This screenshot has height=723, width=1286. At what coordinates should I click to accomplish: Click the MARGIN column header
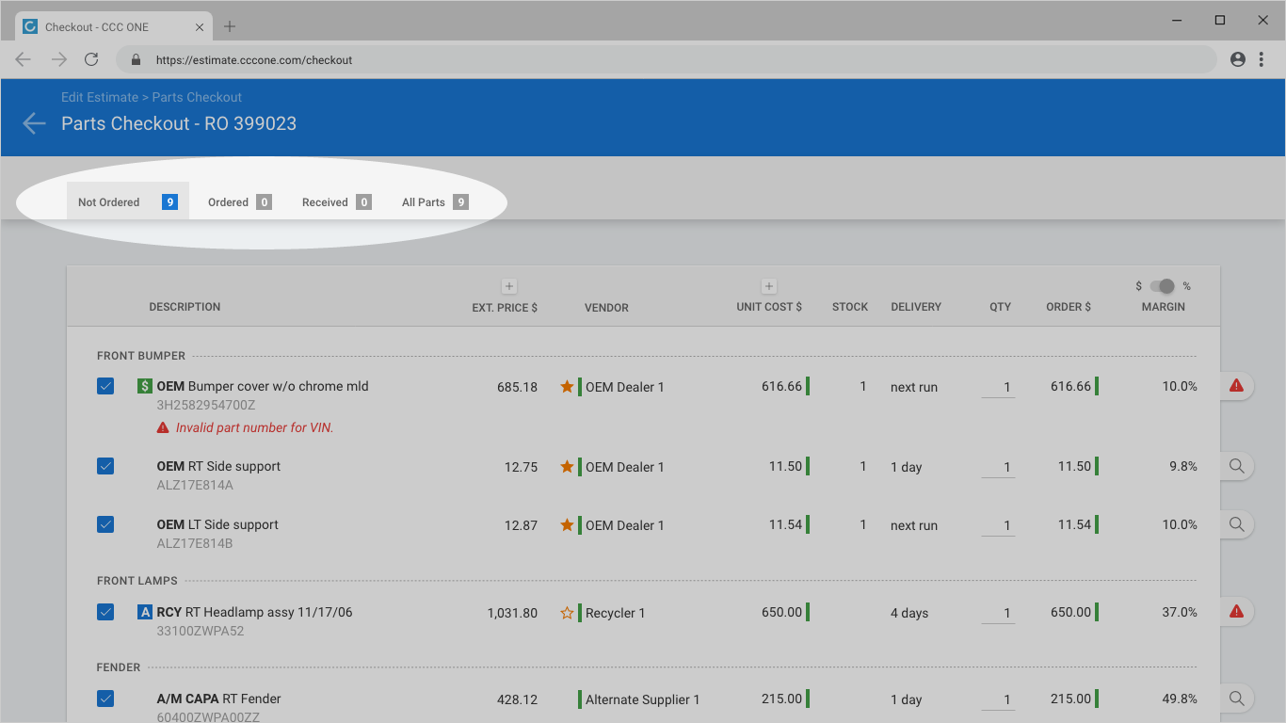pyautogui.click(x=1164, y=307)
